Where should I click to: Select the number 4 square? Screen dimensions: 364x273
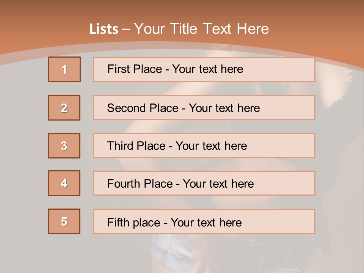64,183
